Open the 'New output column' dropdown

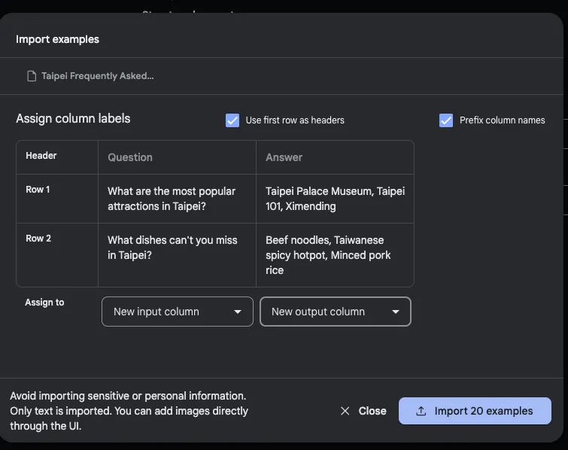[x=335, y=312]
